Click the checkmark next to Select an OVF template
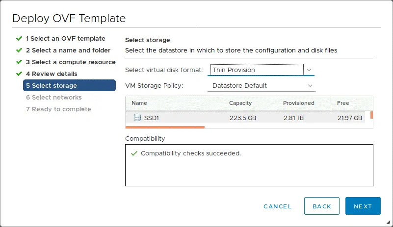Screen dimensions: 393x227 pos(19,38)
